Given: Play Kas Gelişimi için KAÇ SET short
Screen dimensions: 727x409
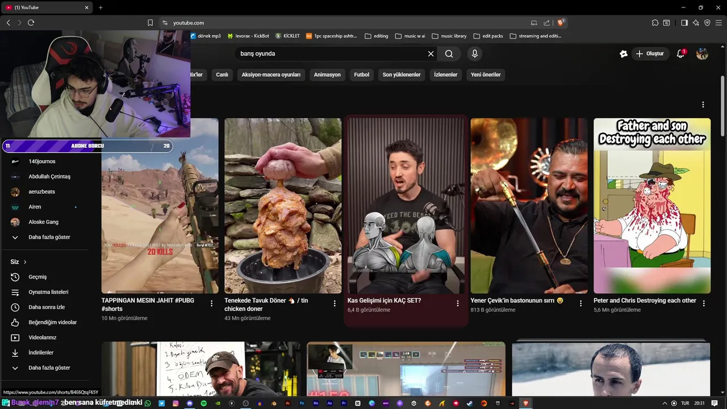Looking at the screenshot, I should 406,206.
